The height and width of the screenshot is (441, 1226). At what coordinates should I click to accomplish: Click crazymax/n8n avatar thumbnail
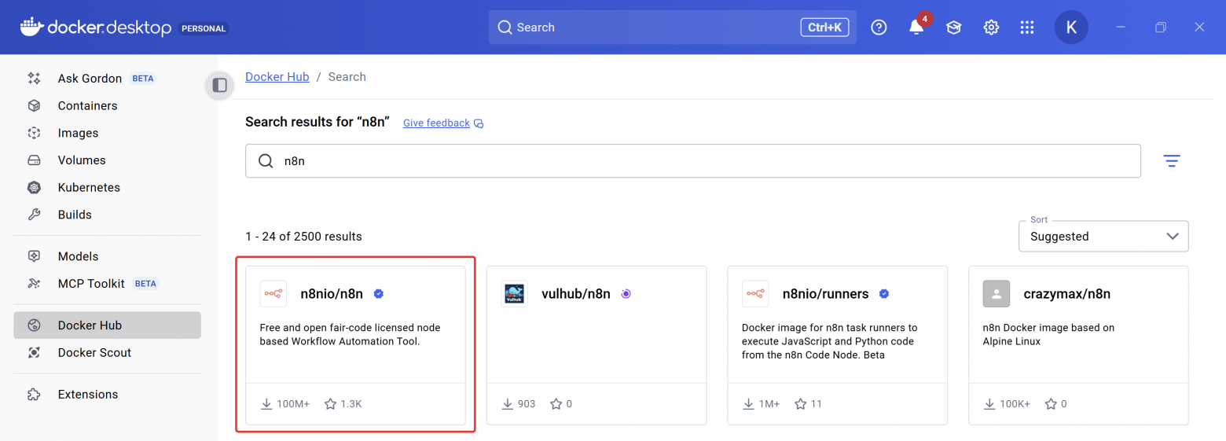tap(997, 294)
